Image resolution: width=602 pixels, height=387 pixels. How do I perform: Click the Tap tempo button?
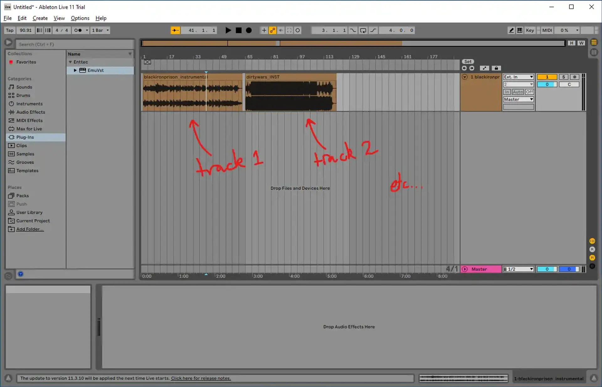click(10, 30)
